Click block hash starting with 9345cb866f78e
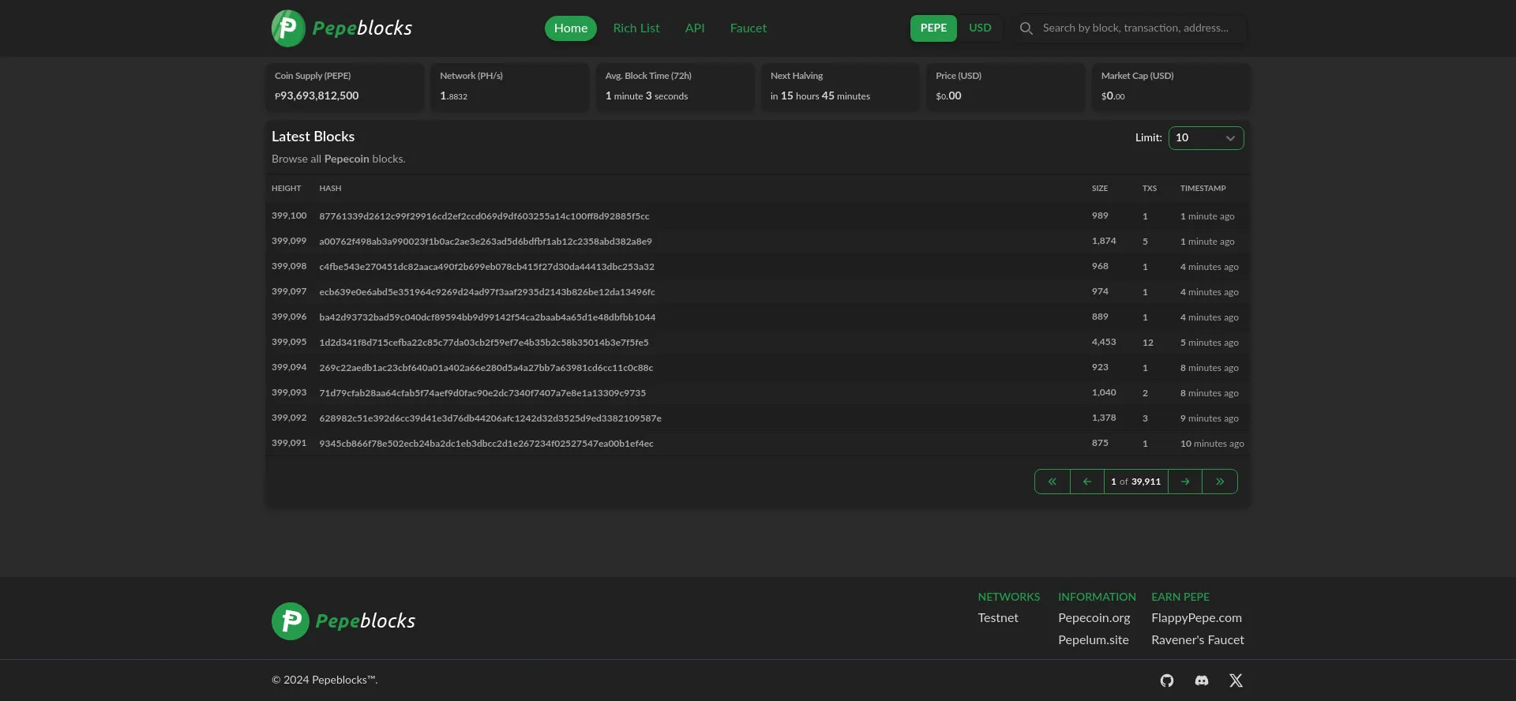This screenshot has height=701, width=1516. click(x=486, y=444)
